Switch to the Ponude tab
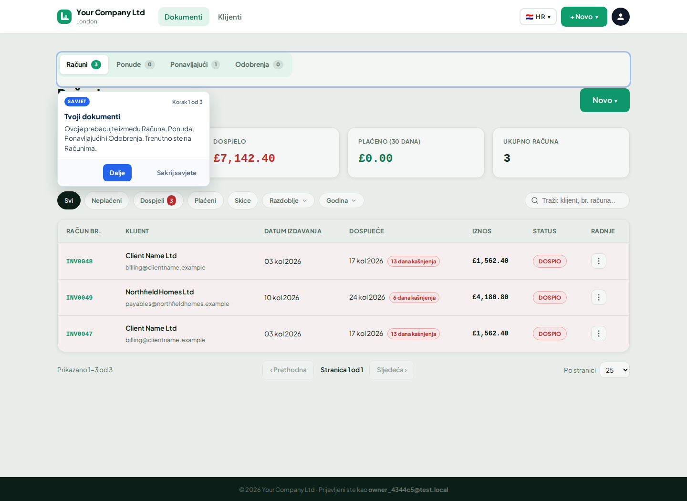The image size is (687, 501). click(x=135, y=64)
